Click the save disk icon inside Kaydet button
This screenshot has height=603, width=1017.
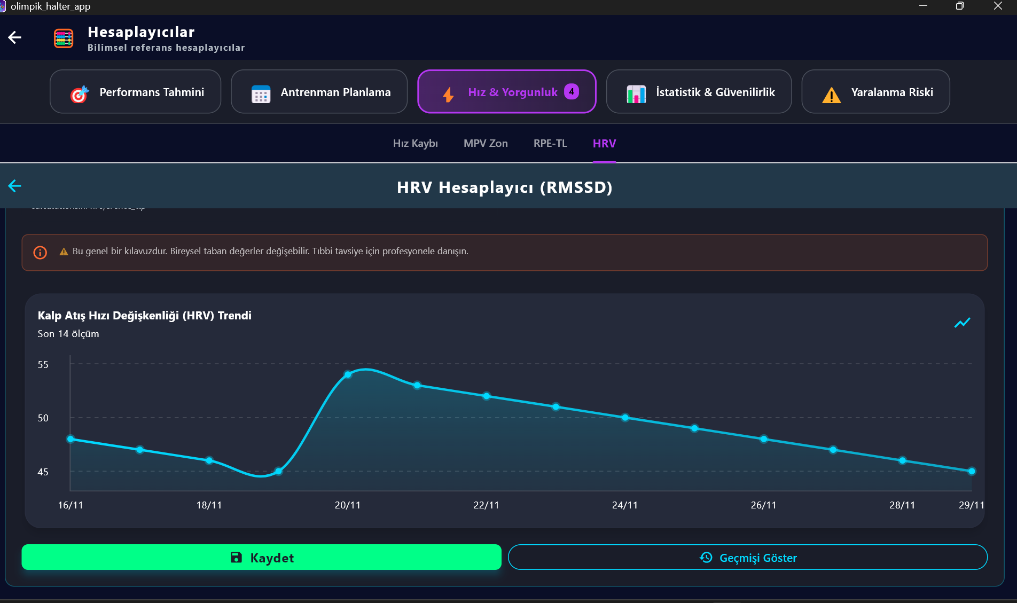coord(236,557)
